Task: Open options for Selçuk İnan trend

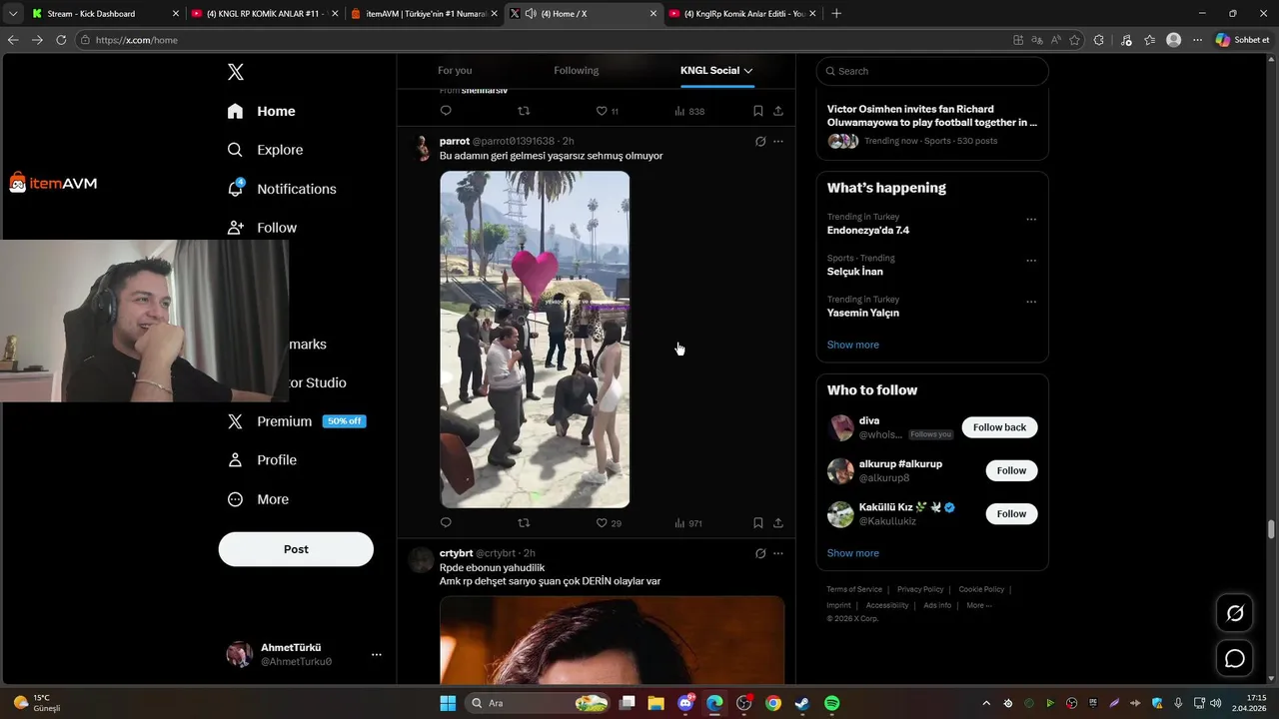Action: 1031,261
